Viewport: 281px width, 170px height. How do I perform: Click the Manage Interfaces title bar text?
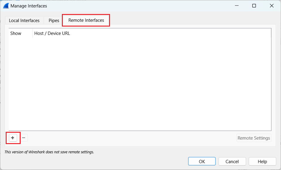tap(29, 6)
